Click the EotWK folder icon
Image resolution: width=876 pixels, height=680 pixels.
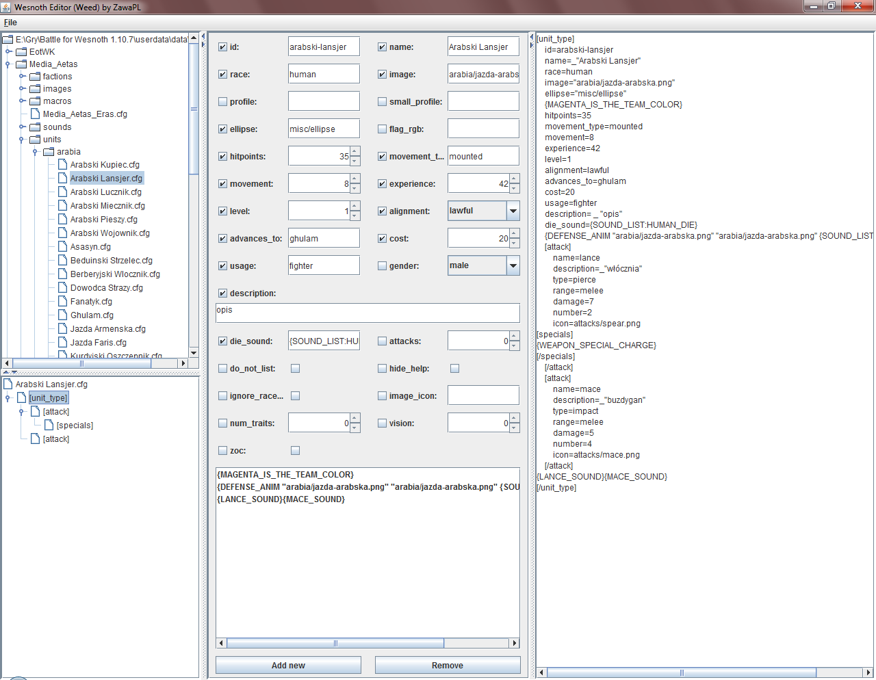click(x=21, y=52)
